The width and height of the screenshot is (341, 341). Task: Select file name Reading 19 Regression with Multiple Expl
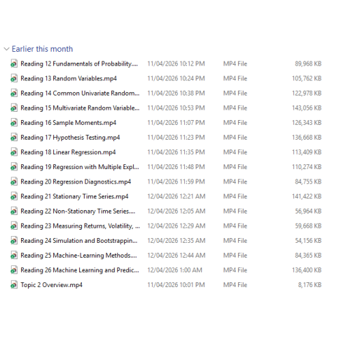(x=80, y=167)
